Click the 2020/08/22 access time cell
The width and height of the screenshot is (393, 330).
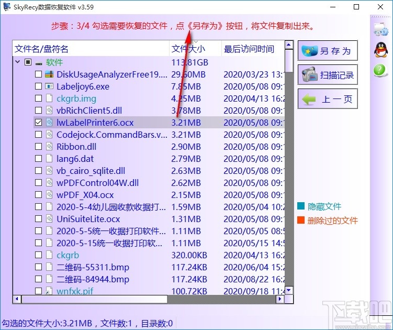(254, 279)
